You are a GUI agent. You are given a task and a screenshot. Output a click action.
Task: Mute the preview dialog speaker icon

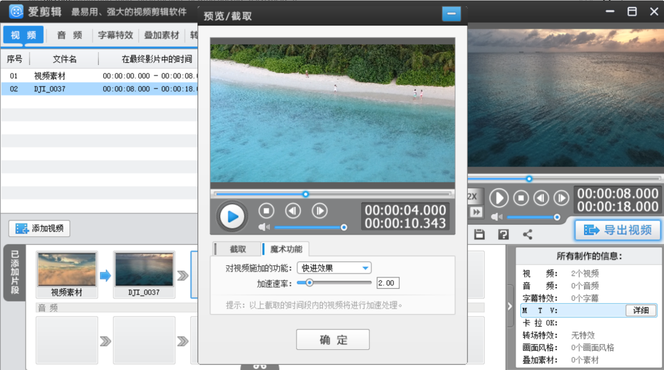[264, 227]
